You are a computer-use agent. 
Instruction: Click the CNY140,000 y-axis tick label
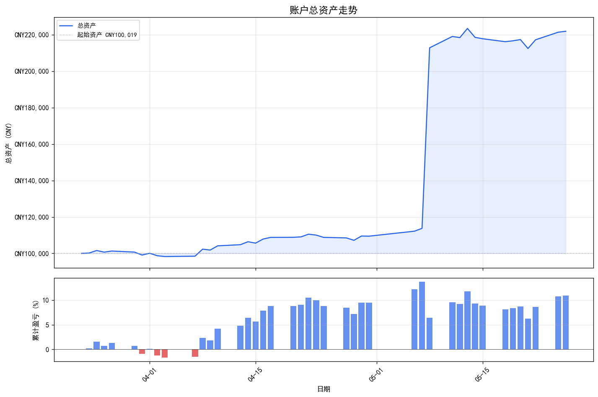(32, 181)
